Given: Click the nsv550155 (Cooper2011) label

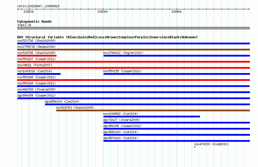Looking at the screenshot, I should tap(122, 71).
